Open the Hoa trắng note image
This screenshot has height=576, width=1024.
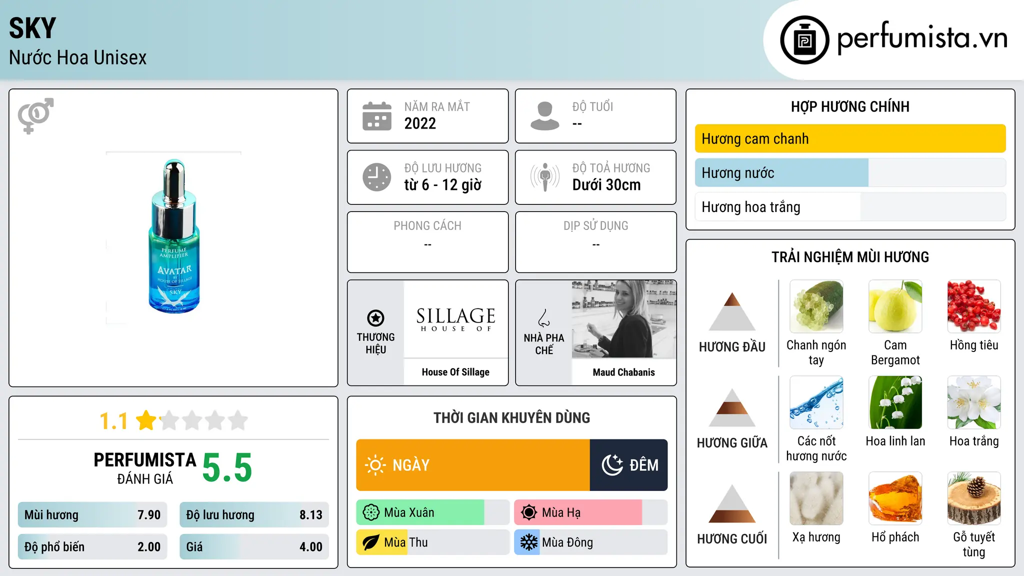click(974, 402)
